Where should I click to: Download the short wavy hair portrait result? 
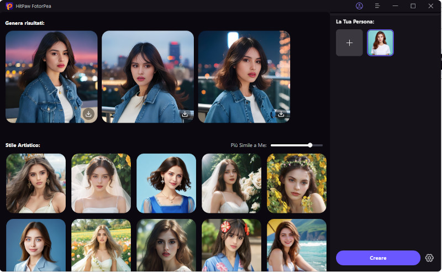pyautogui.click(x=281, y=114)
